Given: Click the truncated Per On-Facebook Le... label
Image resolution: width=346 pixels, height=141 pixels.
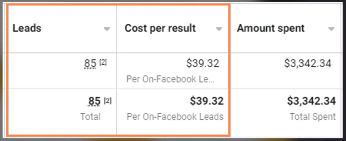Looking at the screenshot, I should (x=170, y=79).
